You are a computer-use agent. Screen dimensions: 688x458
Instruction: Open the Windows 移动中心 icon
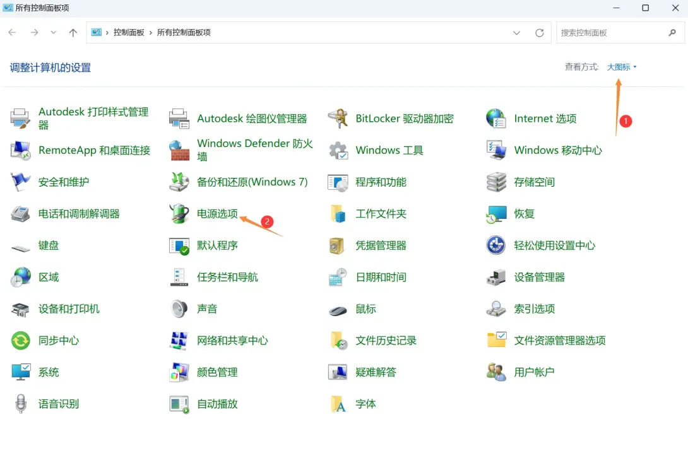pos(496,150)
